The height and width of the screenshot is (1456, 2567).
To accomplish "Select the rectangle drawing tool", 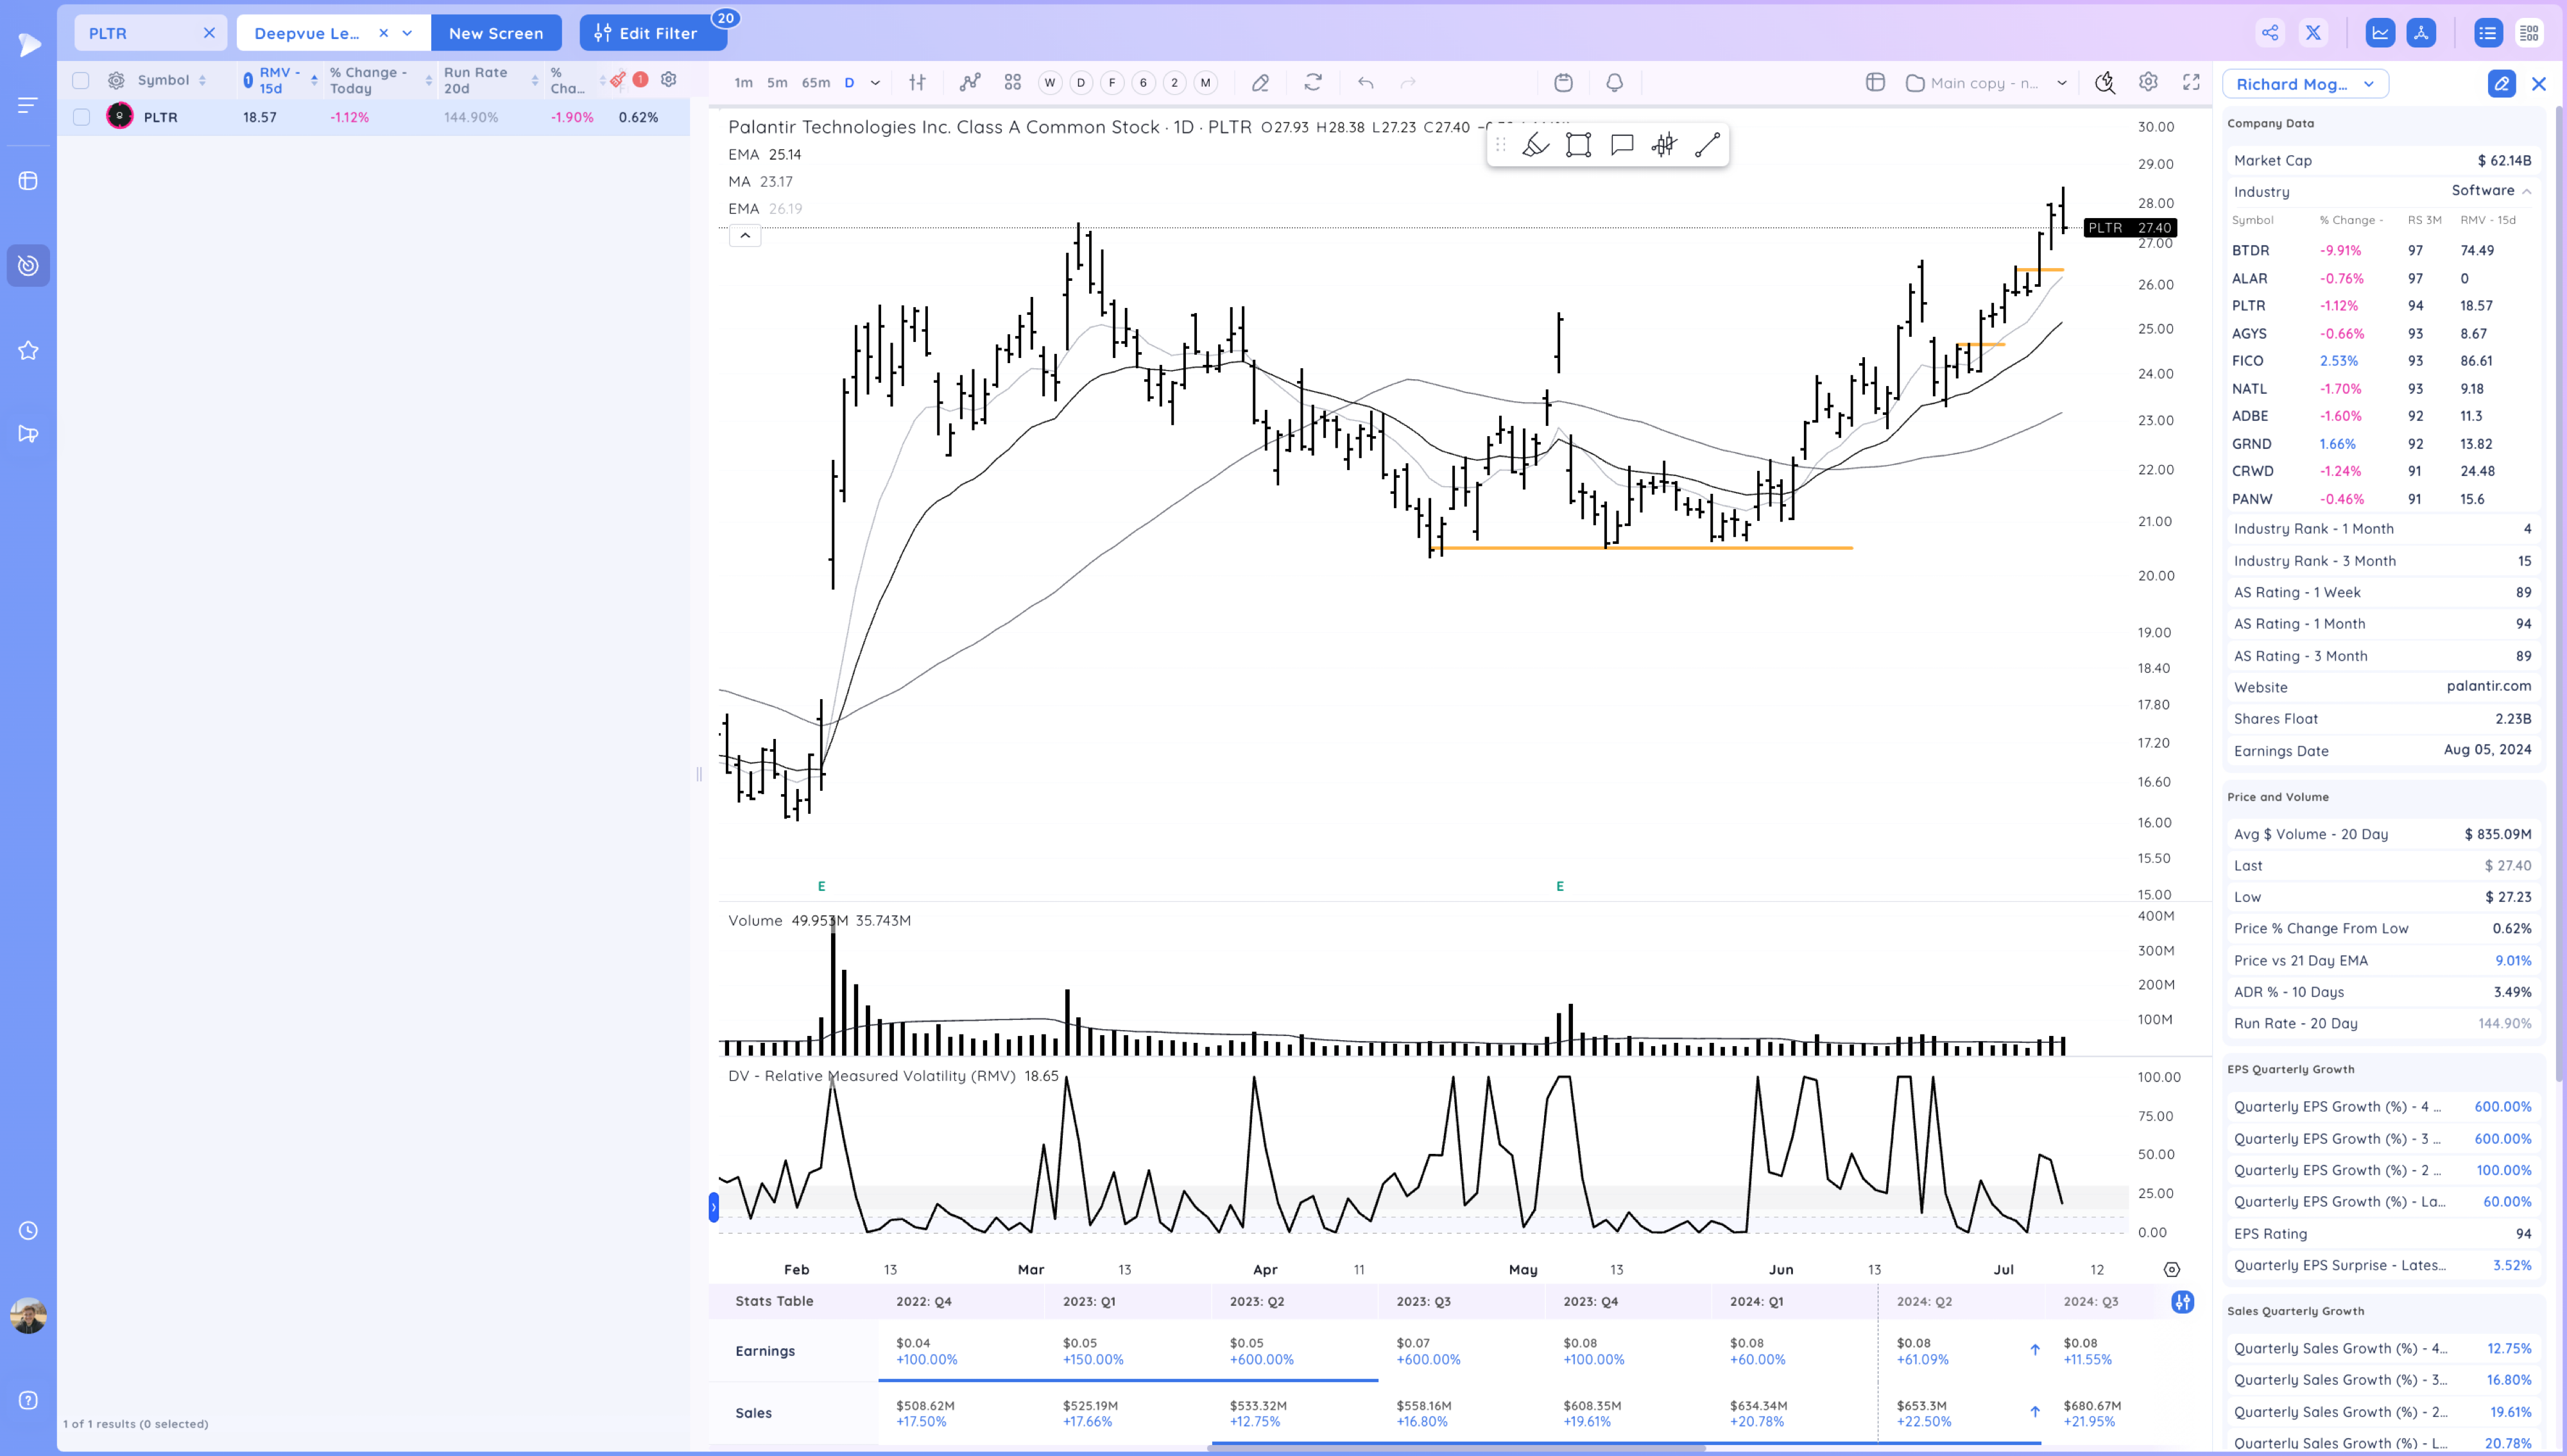I will coord(1579,145).
